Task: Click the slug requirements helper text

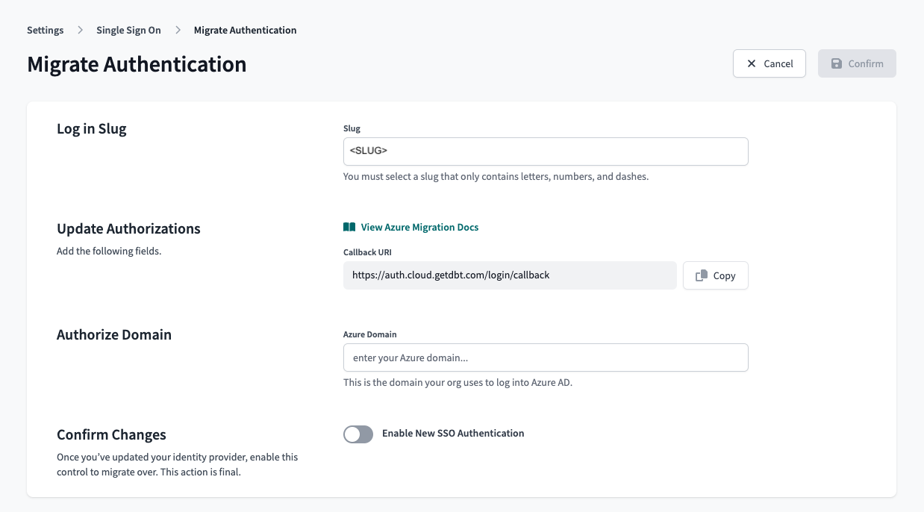Action: 495,176
